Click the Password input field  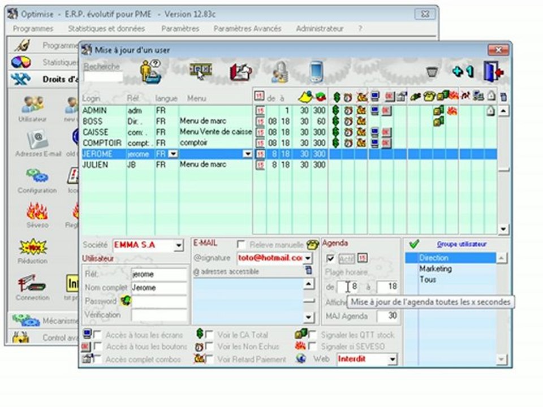(159, 301)
